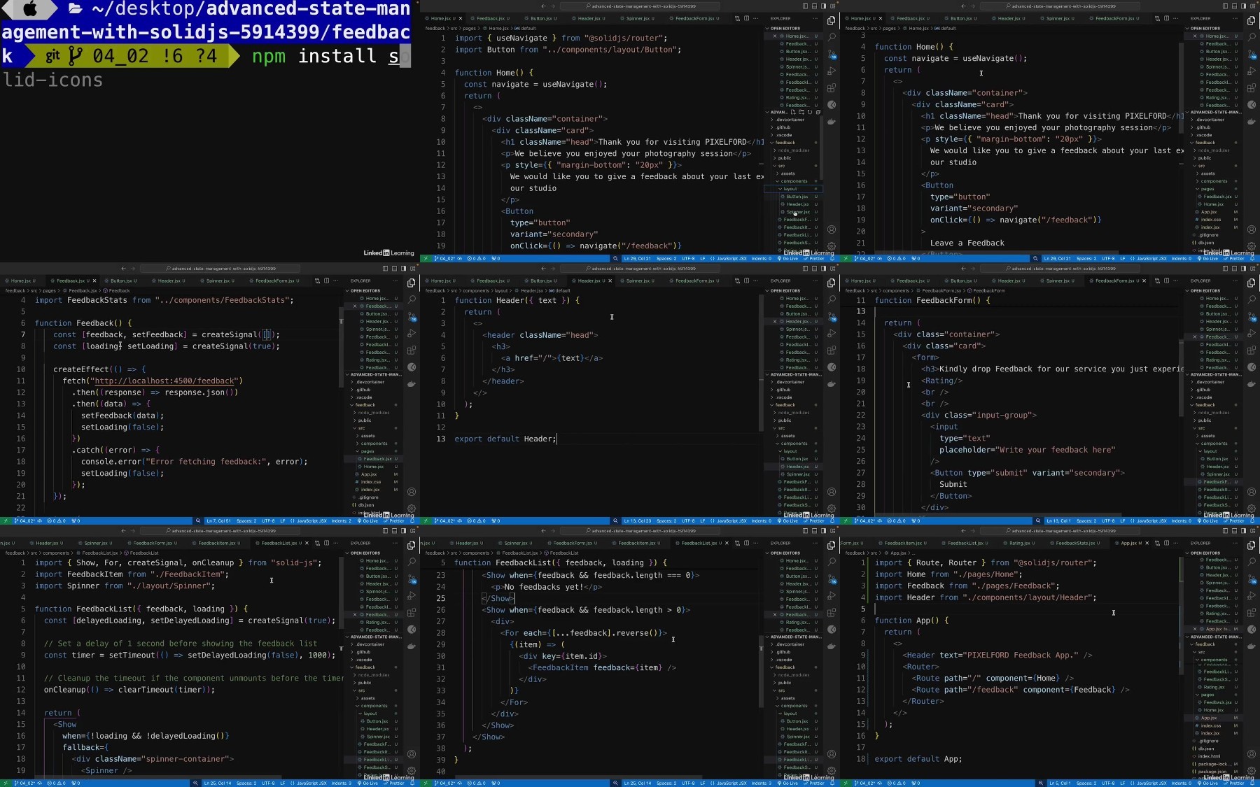1260x787 pixels.
Task: Open Run and Debug in FeedbackForm.jsx window
Action: pyautogui.click(x=1252, y=333)
